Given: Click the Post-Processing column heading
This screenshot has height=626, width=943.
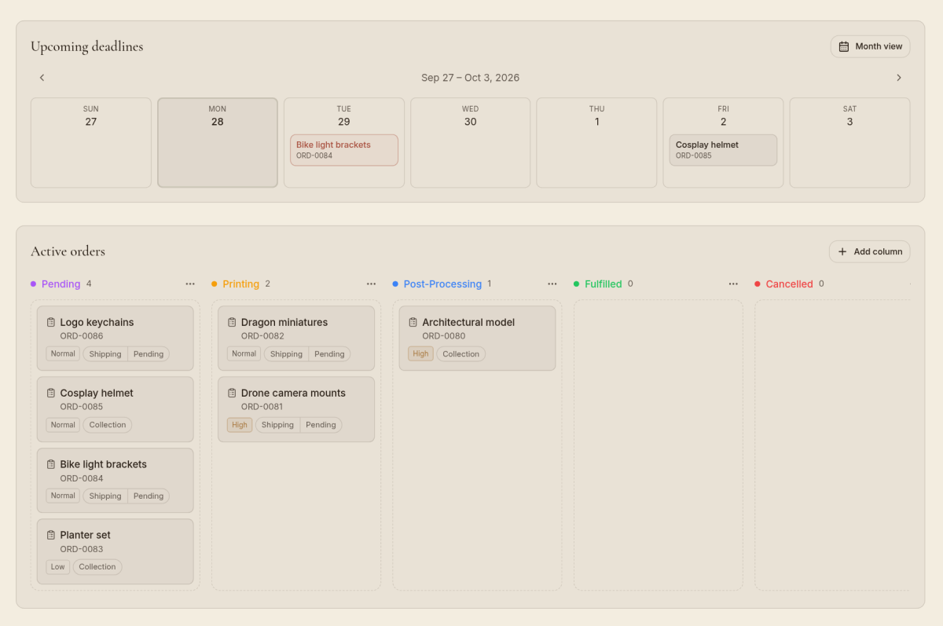Looking at the screenshot, I should [x=442, y=284].
